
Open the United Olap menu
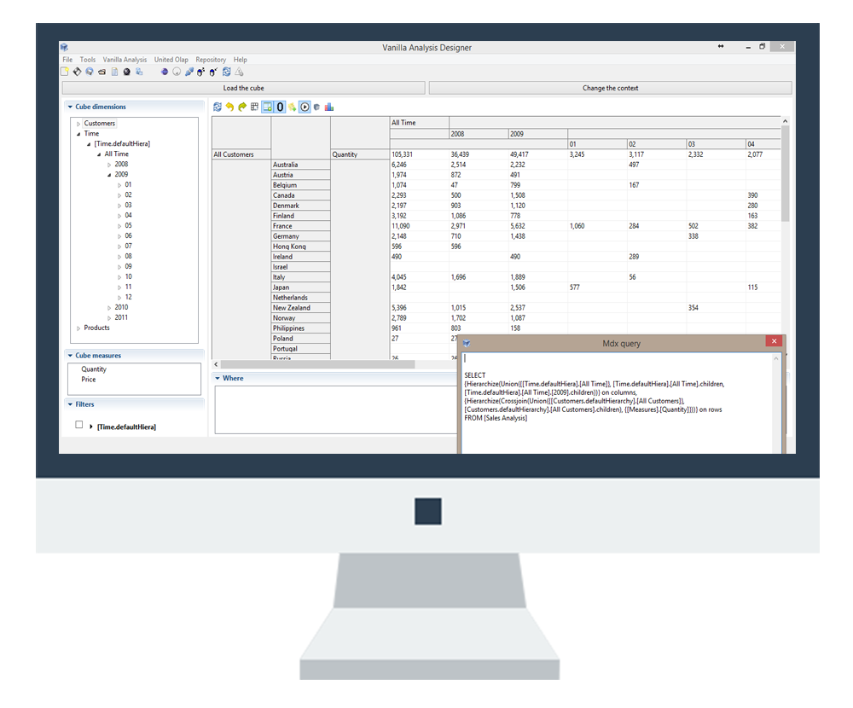click(171, 60)
